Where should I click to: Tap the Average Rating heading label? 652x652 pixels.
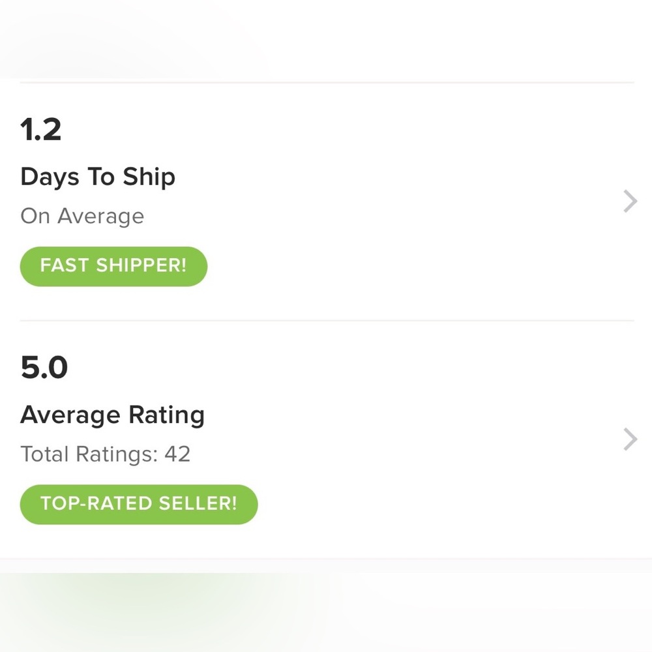(x=113, y=414)
